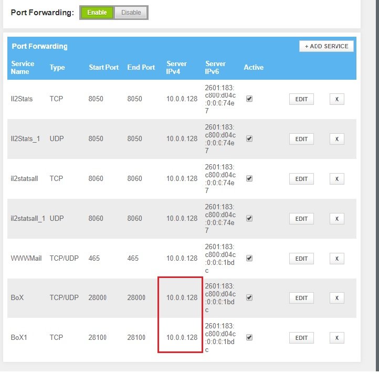Screen dimensions: 379x374
Task: Toggle Active checkbox for BoX1 row
Action: click(x=249, y=337)
